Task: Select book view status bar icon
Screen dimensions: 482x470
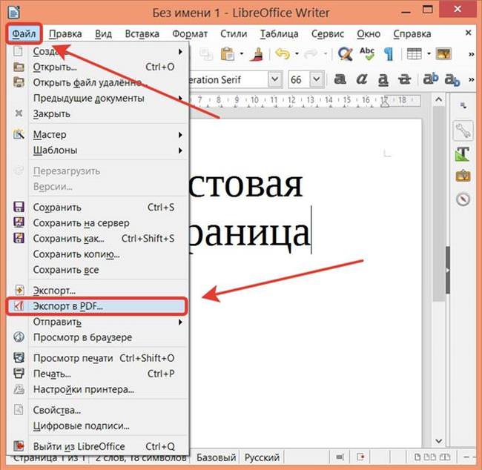Action: 446,457
